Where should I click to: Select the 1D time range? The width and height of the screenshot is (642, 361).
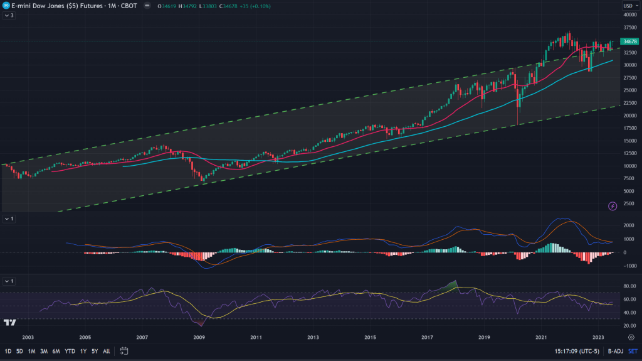(x=8, y=351)
